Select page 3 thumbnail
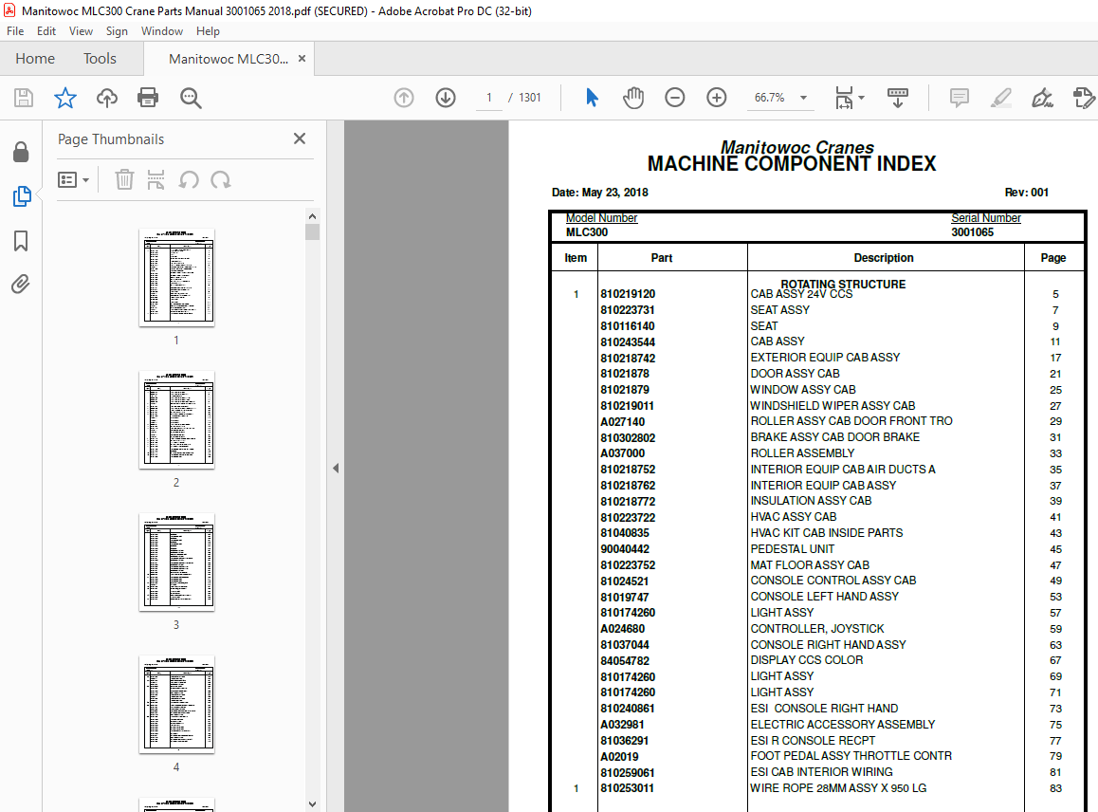 tap(176, 562)
